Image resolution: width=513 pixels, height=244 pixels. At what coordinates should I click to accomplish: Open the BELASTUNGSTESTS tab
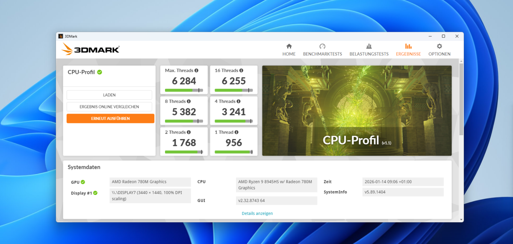tap(369, 50)
